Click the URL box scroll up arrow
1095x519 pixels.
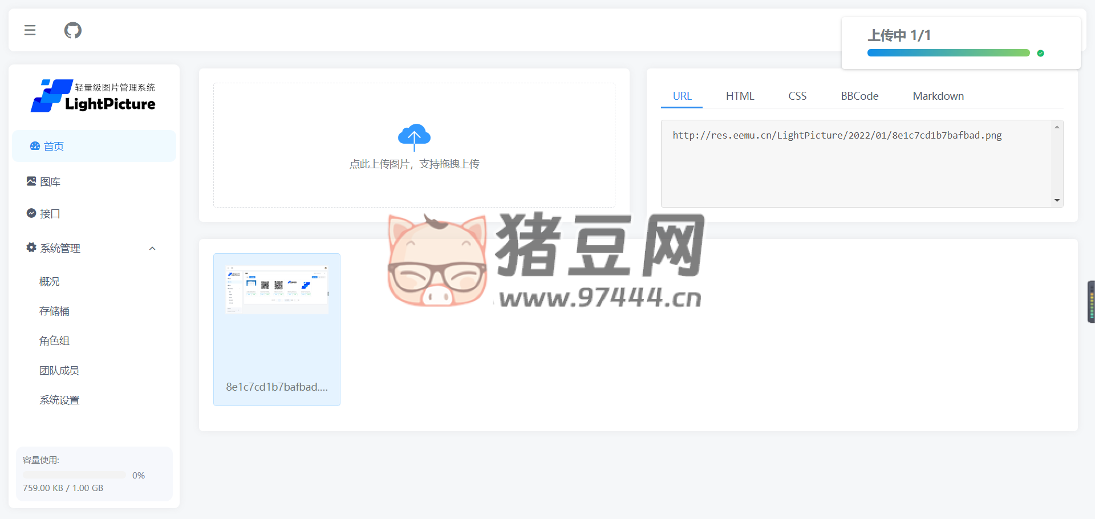pyautogui.click(x=1057, y=127)
